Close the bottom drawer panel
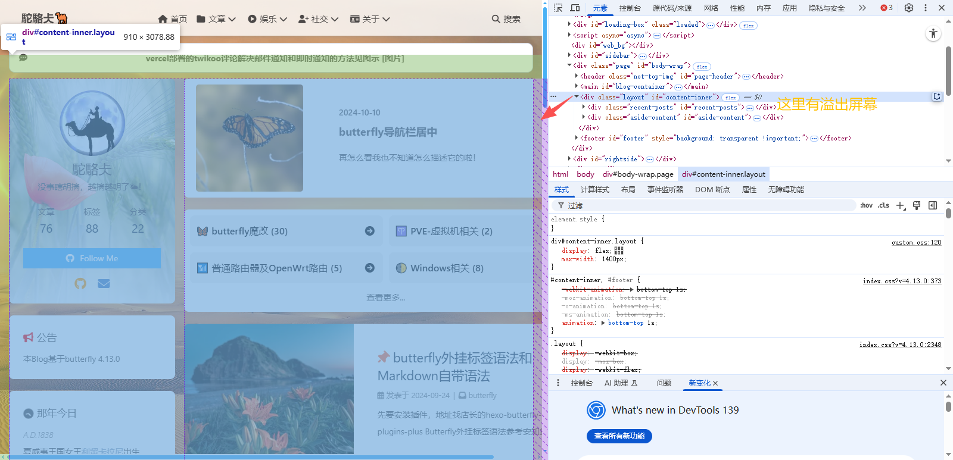953x460 pixels. (x=943, y=383)
